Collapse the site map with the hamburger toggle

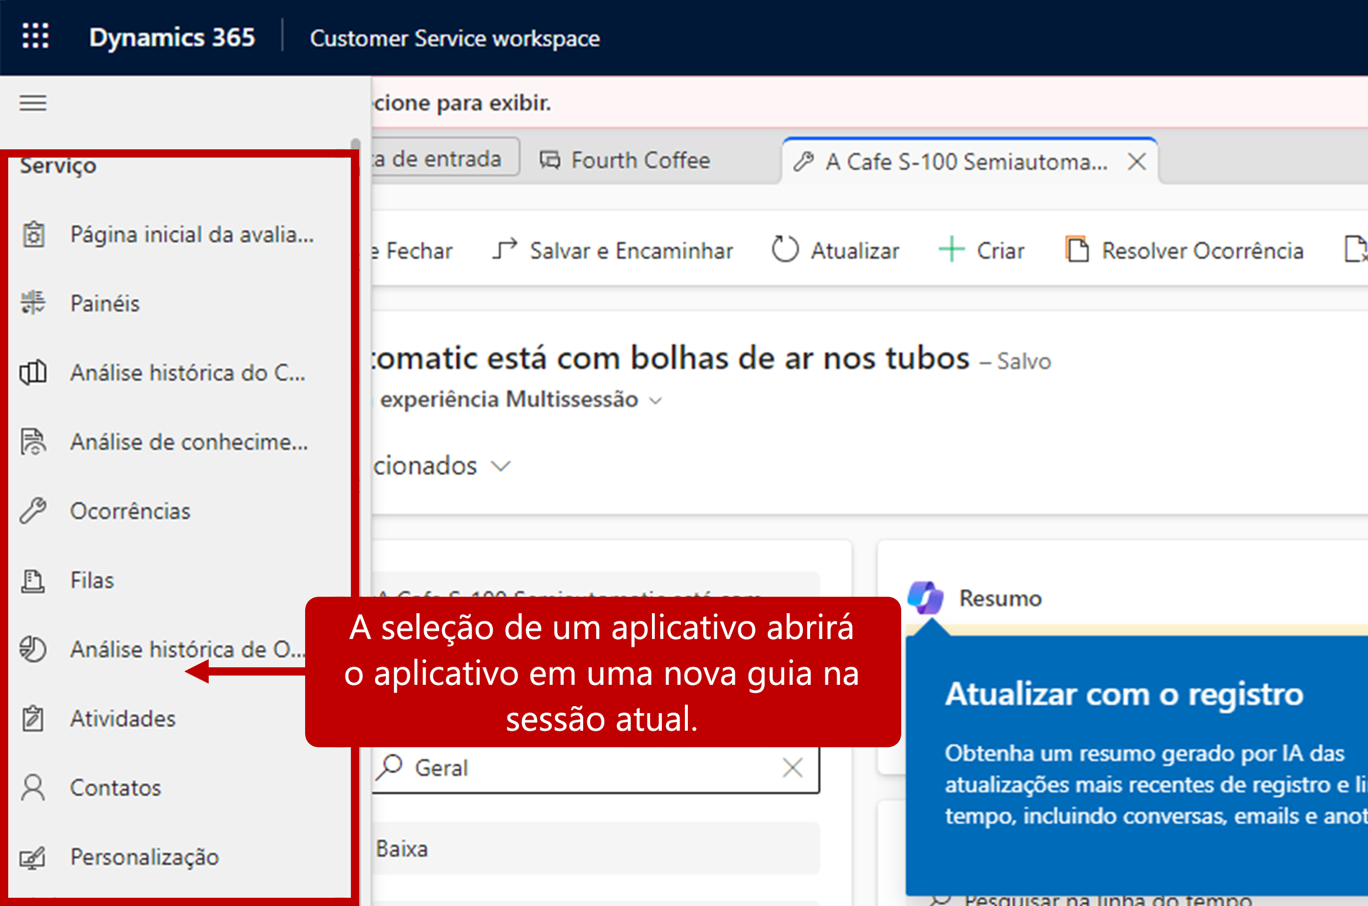pyautogui.click(x=32, y=103)
